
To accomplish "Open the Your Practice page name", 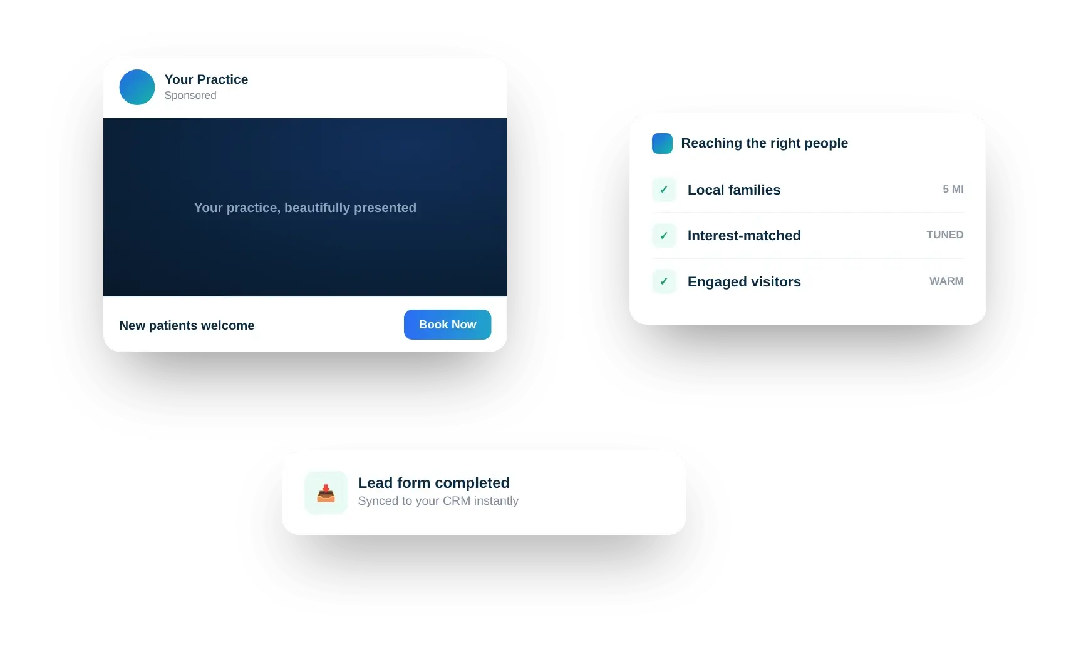I will (206, 79).
